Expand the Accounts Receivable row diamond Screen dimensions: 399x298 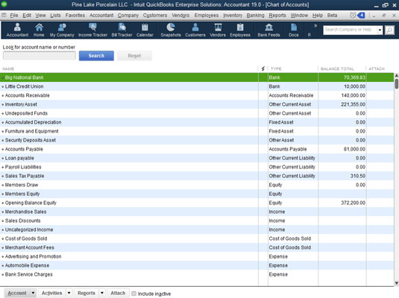(3, 95)
